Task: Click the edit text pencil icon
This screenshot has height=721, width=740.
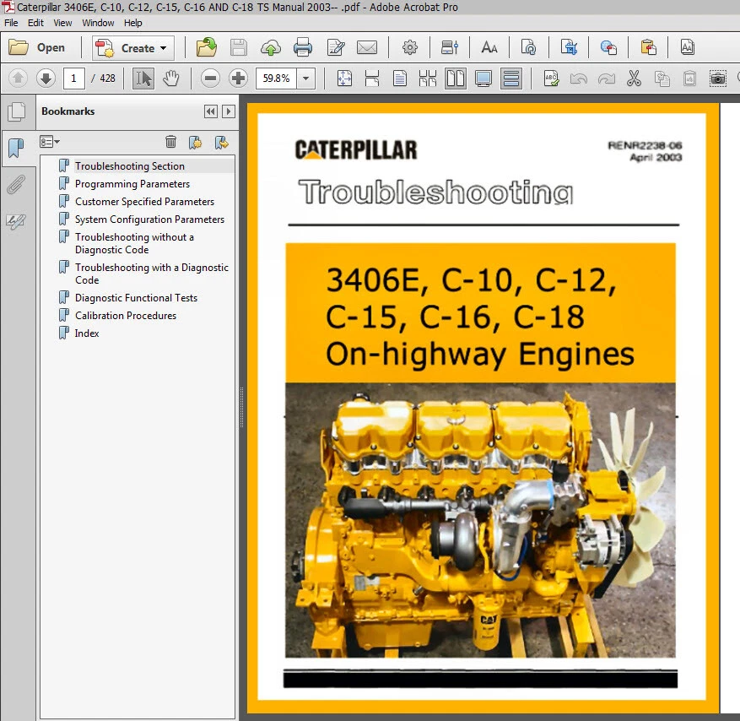Action: (x=336, y=47)
